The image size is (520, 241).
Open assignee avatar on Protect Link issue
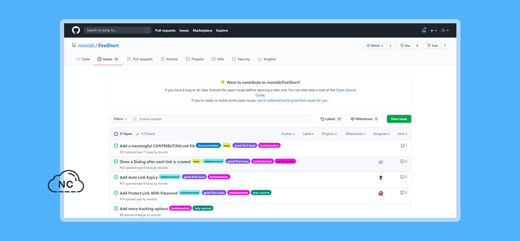[x=381, y=193]
